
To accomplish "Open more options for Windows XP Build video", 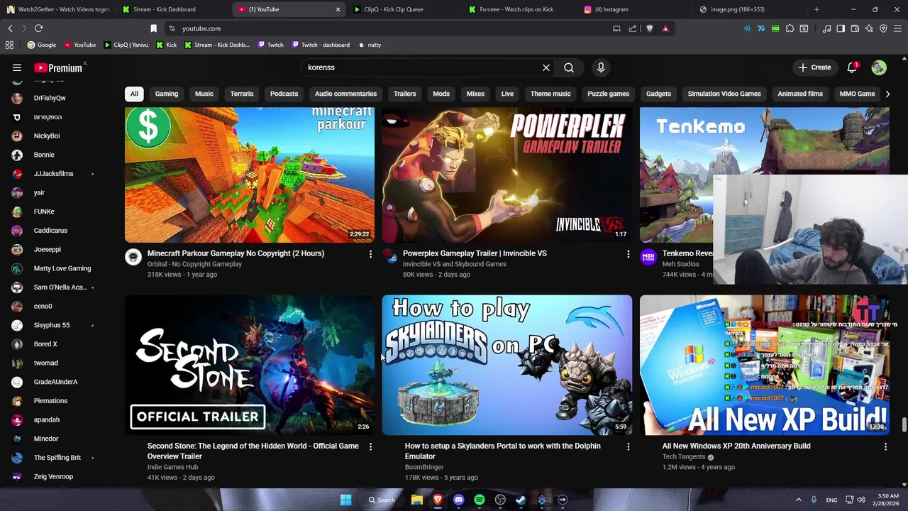I will point(885,446).
